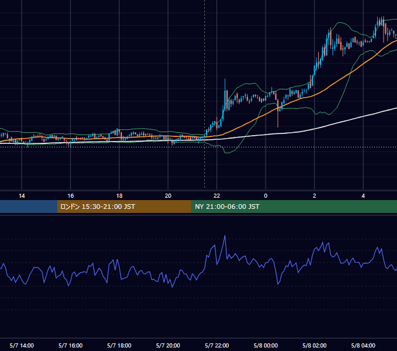Select the '22' hour label on price axis
This screenshot has height=351, width=397.
pos(217,196)
